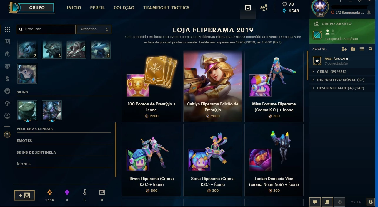Select Caitlyn Fliperama Edição de Prestígio item

[213, 86]
